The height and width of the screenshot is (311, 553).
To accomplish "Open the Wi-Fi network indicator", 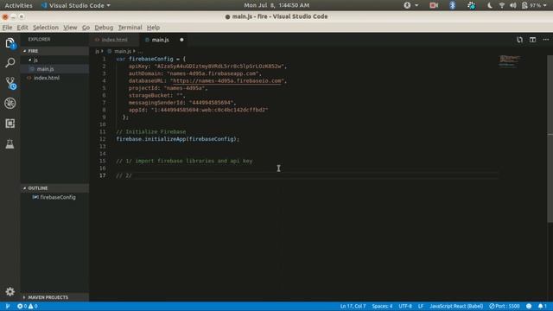I will (501, 5).
